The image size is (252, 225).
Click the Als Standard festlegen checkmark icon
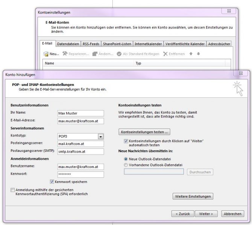coord(119,54)
